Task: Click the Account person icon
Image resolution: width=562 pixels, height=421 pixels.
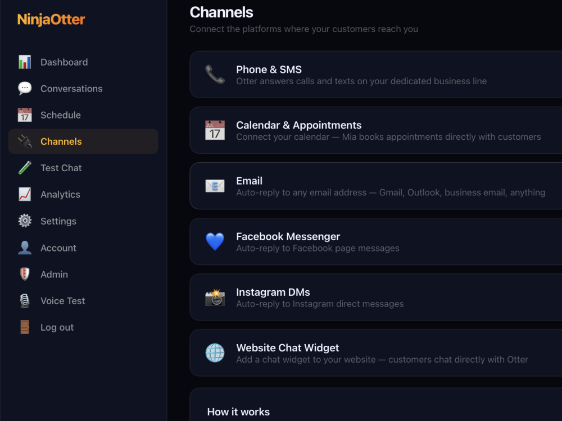Action: [x=25, y=248]
